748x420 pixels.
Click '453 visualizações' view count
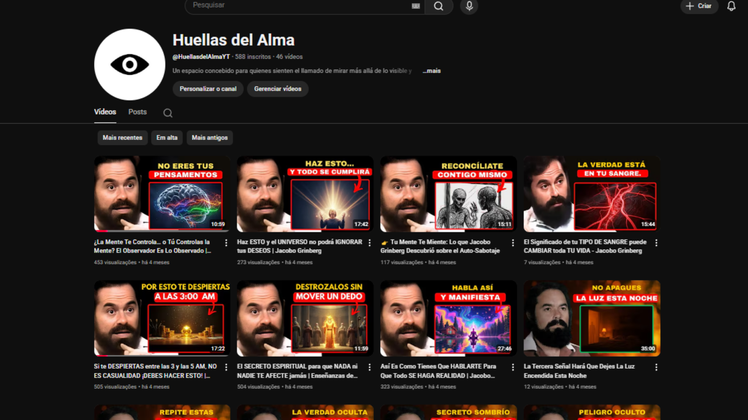115,262
